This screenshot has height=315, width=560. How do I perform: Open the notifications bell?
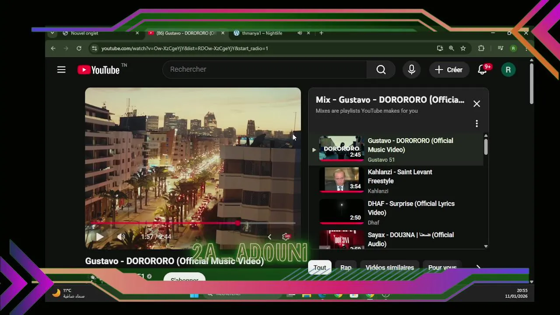pyautogui.click(x=483, y=70)
